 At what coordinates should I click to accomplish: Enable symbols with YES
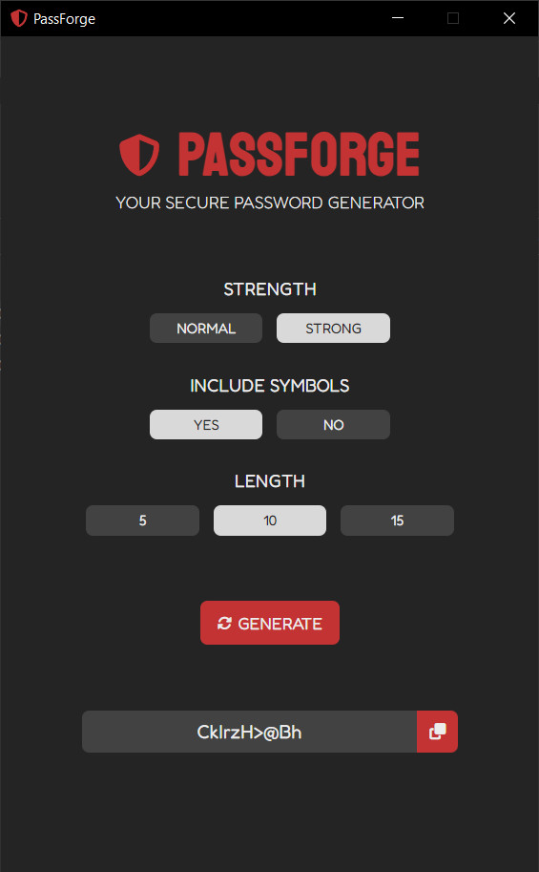click(x=206, y=425)
